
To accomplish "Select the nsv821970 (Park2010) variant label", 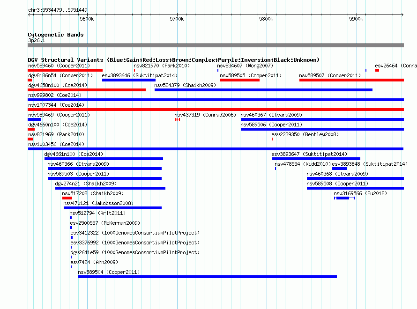I will point(162,66).
